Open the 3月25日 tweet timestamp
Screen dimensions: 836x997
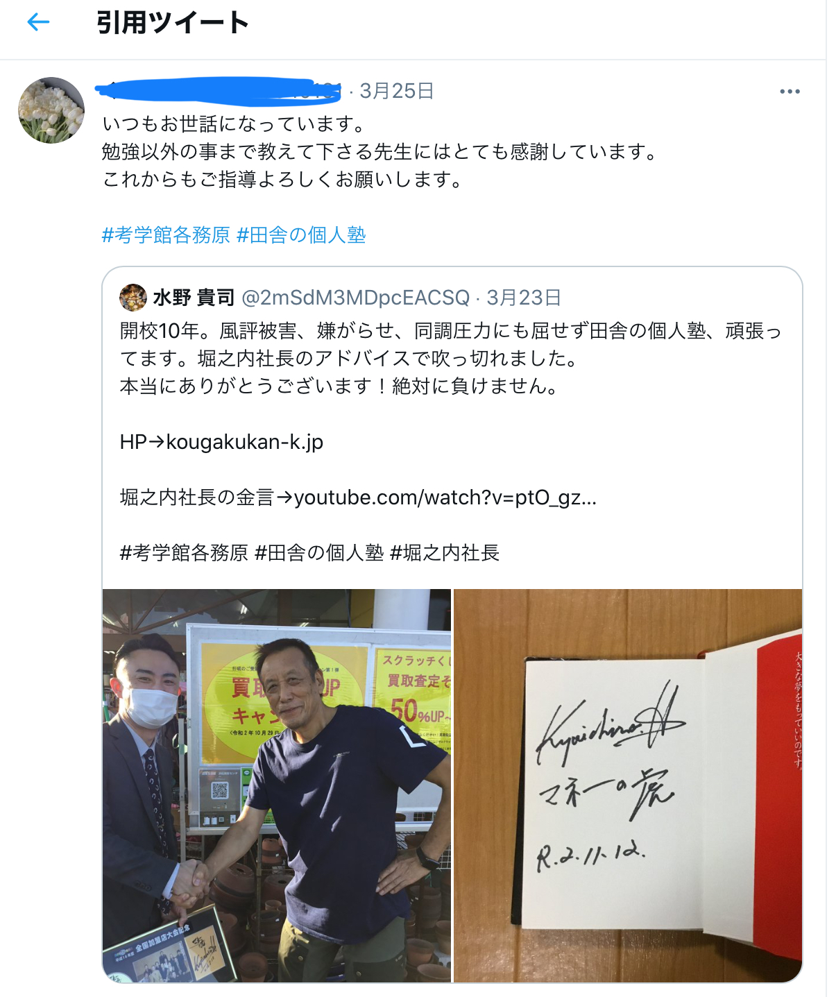pos(397,91)
